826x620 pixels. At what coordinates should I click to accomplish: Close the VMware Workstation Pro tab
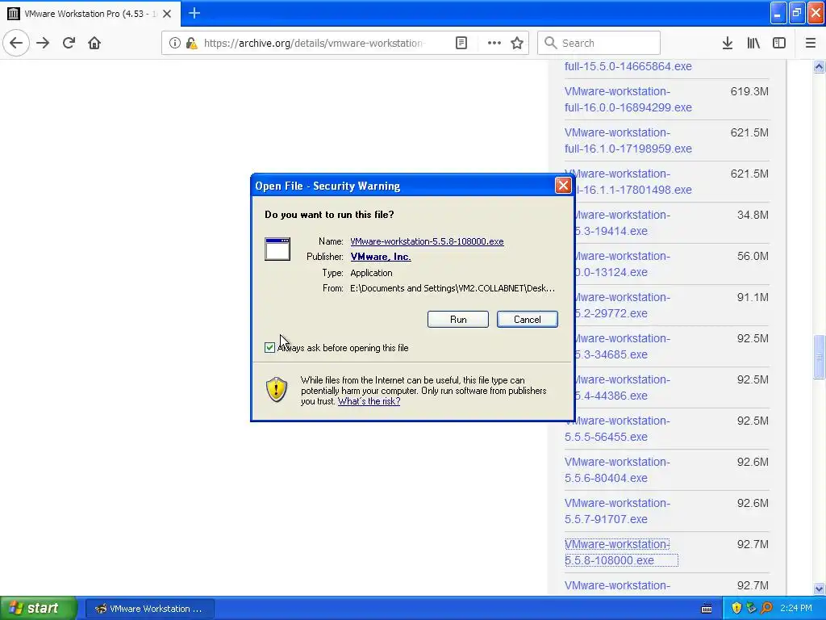tap(167, 14)
